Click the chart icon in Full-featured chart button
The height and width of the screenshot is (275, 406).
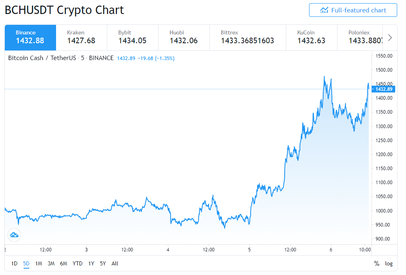pyautogui.click(x=324, y=10)
